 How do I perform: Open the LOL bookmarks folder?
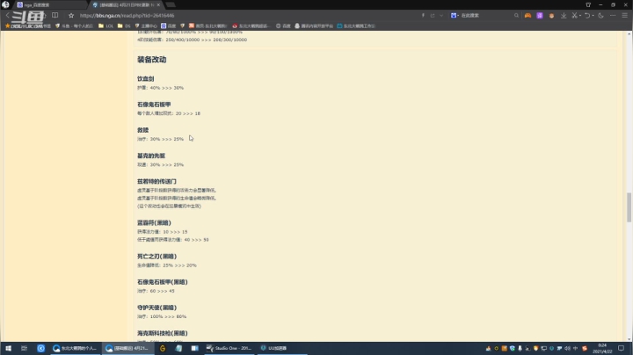[106, 25]
